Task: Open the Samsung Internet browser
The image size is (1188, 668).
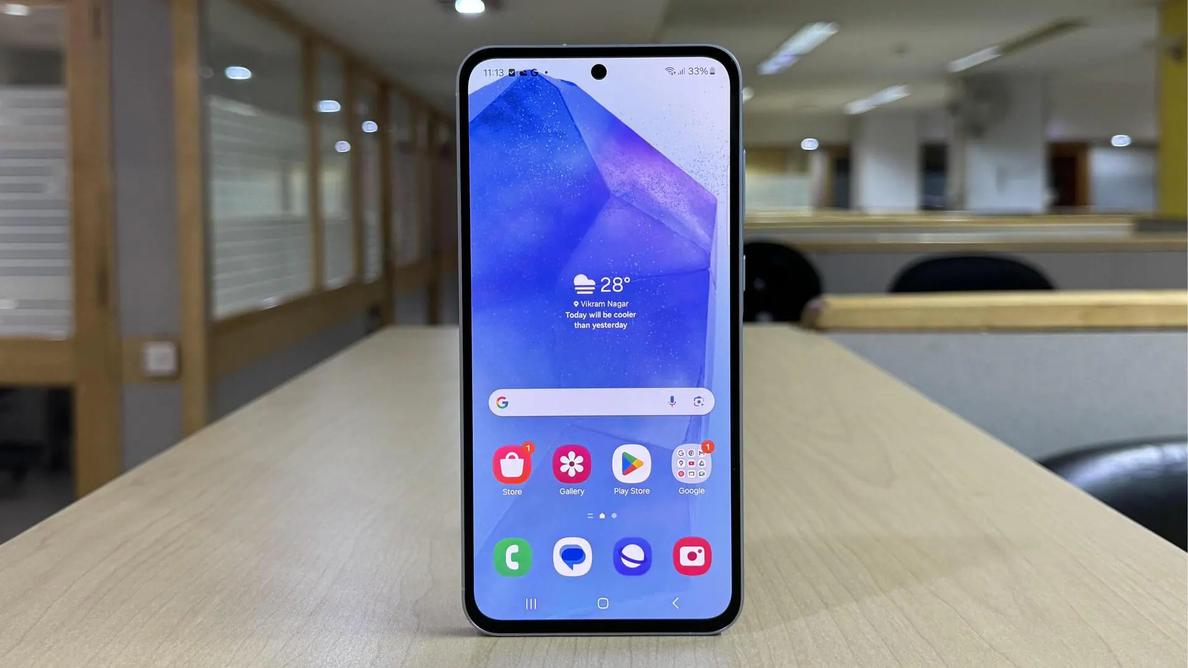Action: point(632,557)
